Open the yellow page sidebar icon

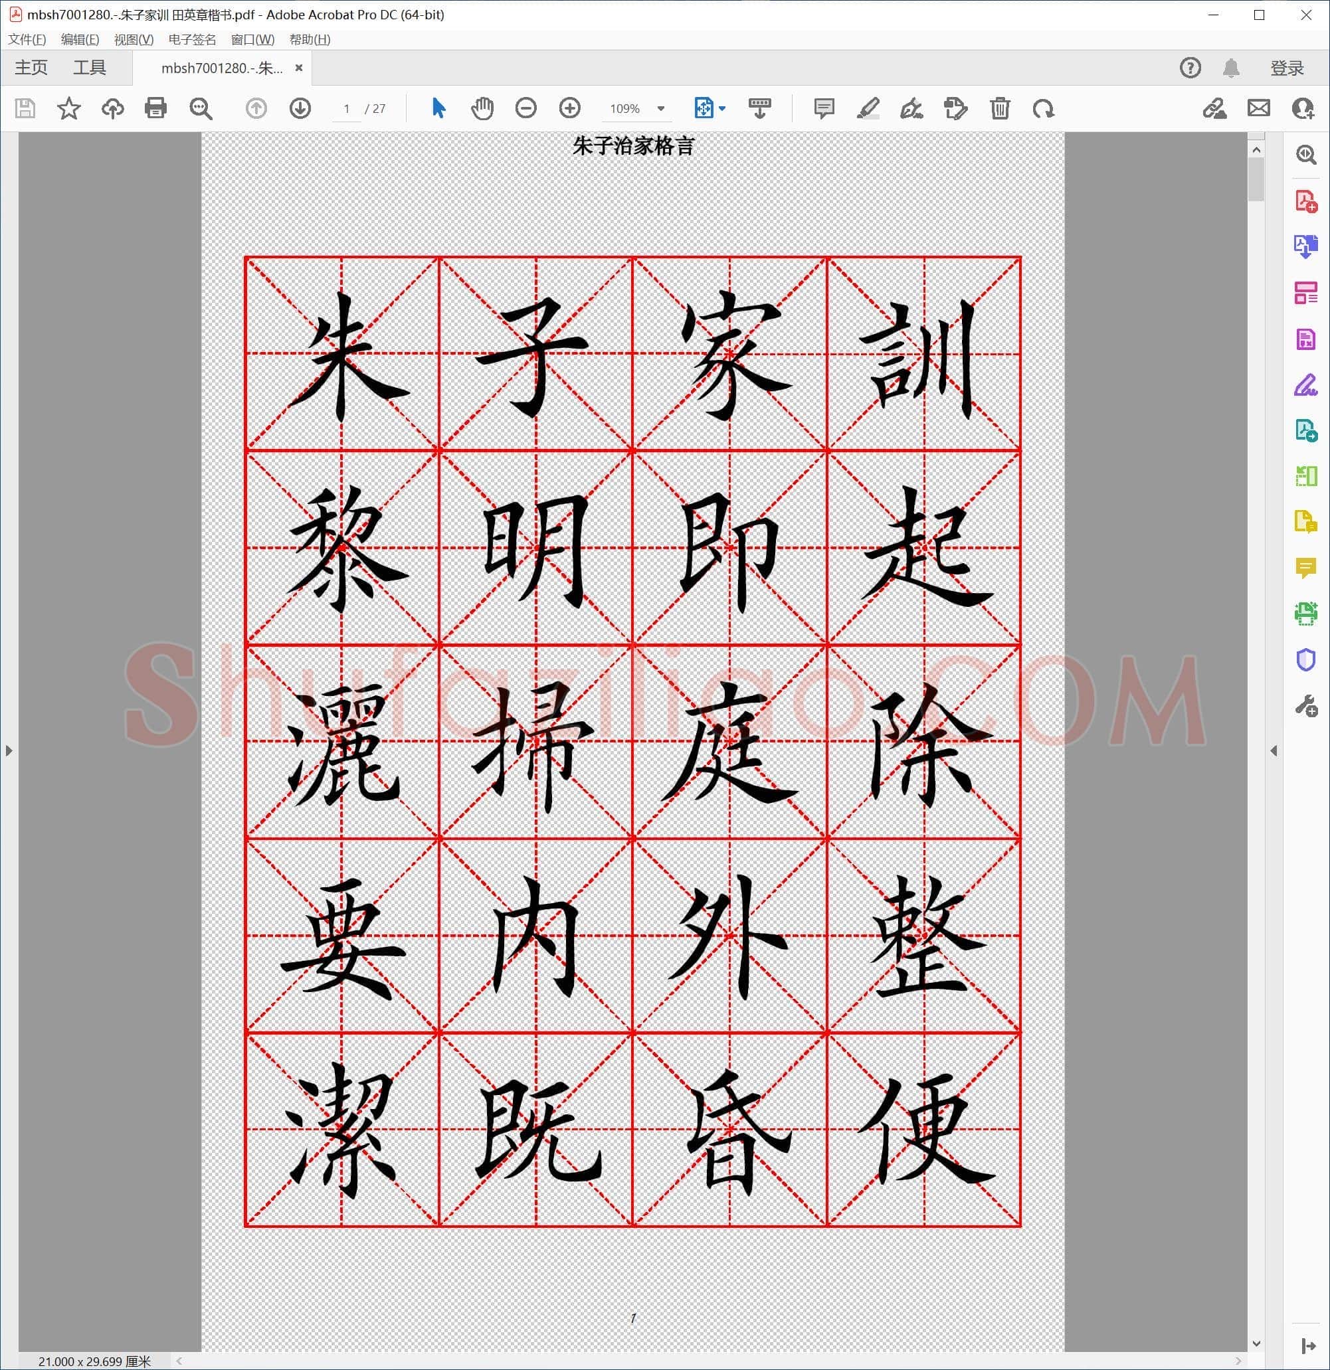1305,522
